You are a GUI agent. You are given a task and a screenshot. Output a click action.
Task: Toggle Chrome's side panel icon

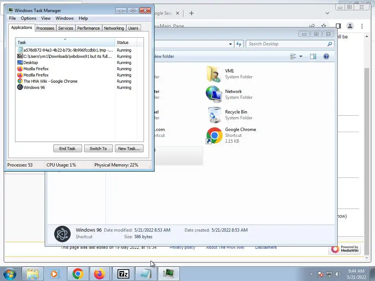point(338,26)
